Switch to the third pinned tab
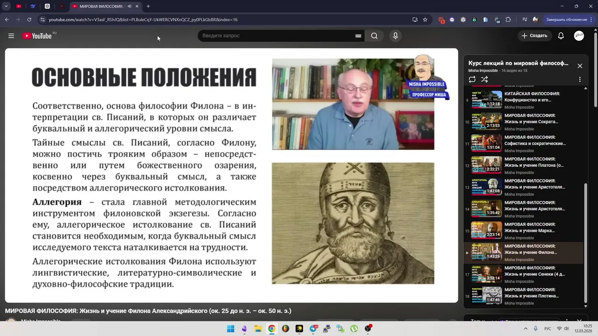 (47, 7)
